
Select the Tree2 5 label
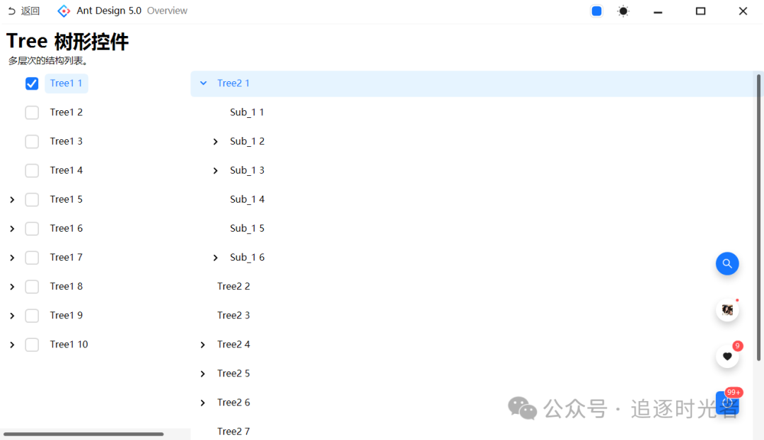tap(233, 374)
